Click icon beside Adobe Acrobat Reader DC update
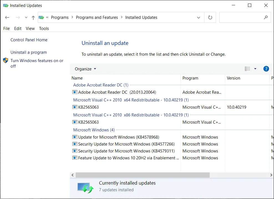274x199 pixels. [75, 92]
